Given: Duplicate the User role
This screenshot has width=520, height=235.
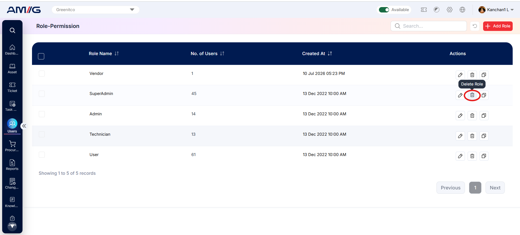Looking at the screenshot, I should click(484, 156).
